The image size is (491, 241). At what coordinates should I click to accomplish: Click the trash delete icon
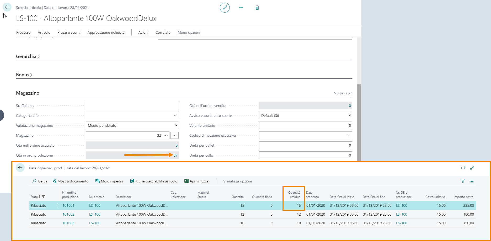(257, 8)
